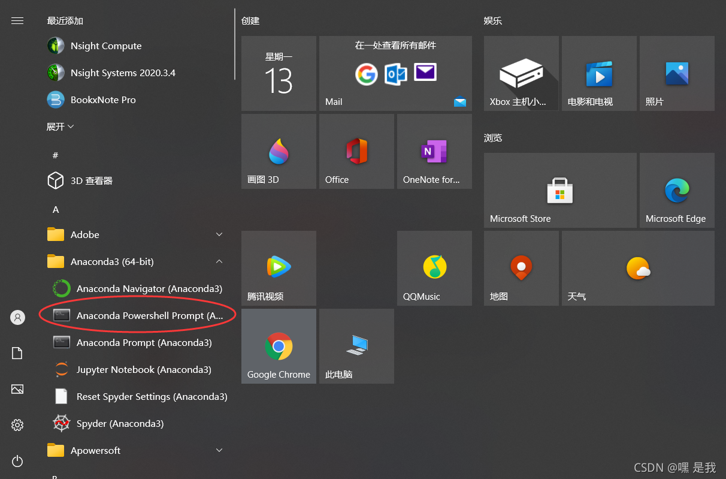Expand the Apowersoft folder chevron
Screen dimensions: 726x479
(x=219, y=450)
